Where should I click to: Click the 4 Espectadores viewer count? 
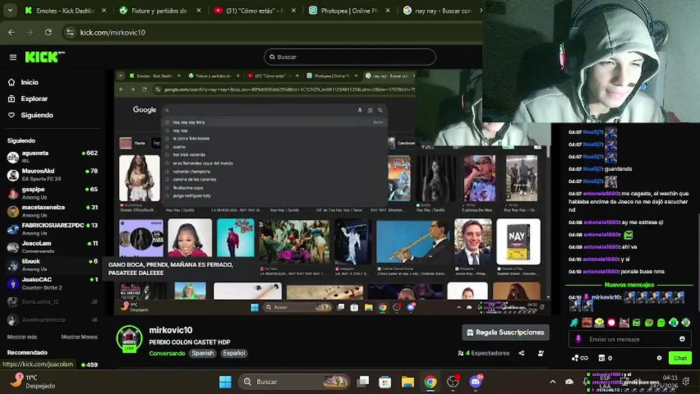[484, 354]
